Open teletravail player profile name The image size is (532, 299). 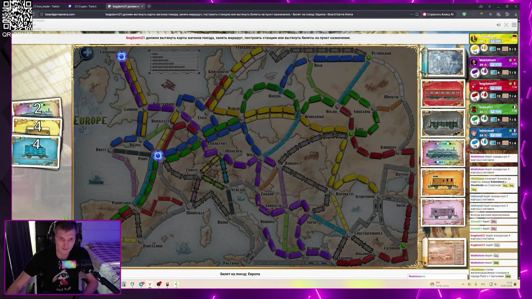click(x=487, y=130)
